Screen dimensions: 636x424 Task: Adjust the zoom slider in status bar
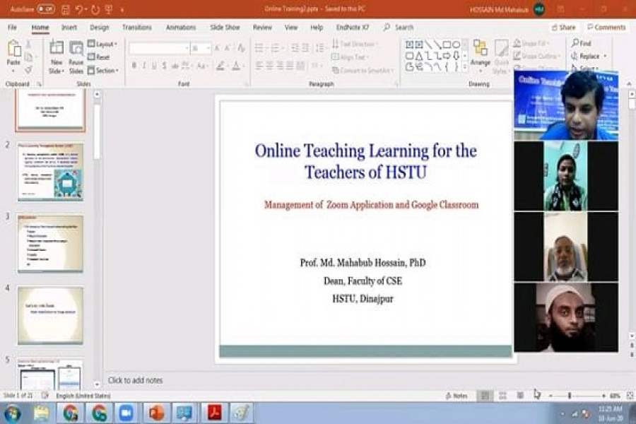pos(570,396)
